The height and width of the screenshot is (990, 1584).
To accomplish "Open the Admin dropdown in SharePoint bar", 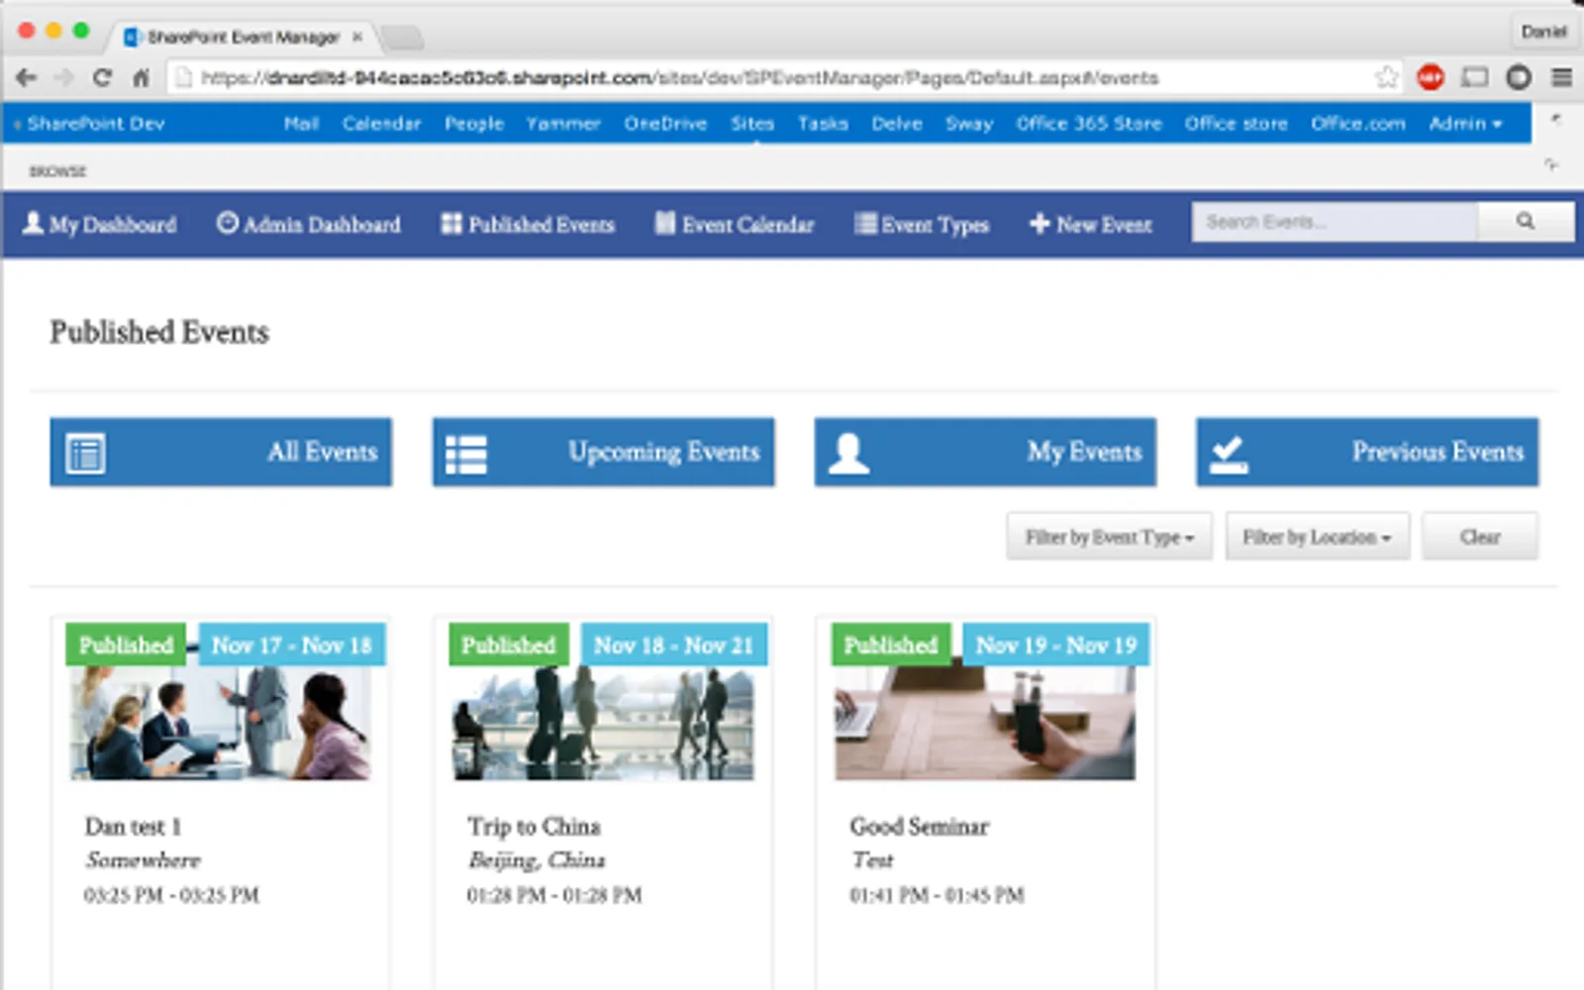I will point(1465,124).
